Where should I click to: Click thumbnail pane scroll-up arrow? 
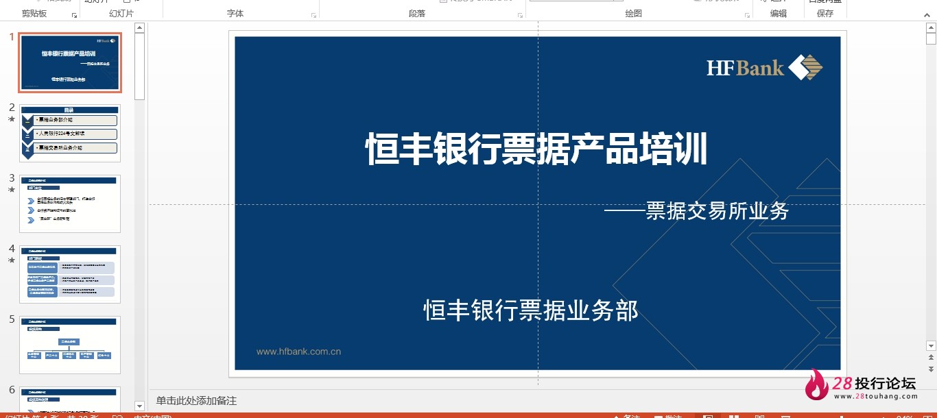pyautogui.click(x=139, y=28)
